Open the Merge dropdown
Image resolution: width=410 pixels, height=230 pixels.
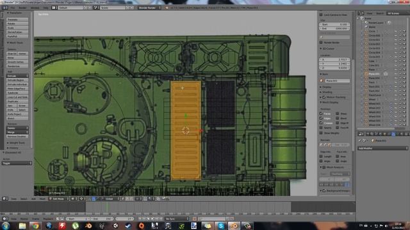[17, 132]
